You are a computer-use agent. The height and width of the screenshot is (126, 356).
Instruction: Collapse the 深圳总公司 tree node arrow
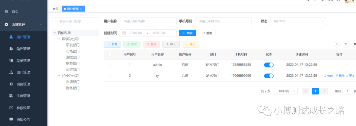(x=59, y=39)
